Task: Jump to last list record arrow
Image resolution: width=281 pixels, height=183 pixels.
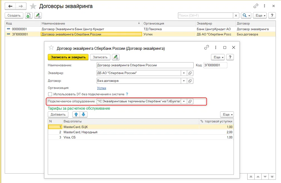Action: tap(272, 177)
